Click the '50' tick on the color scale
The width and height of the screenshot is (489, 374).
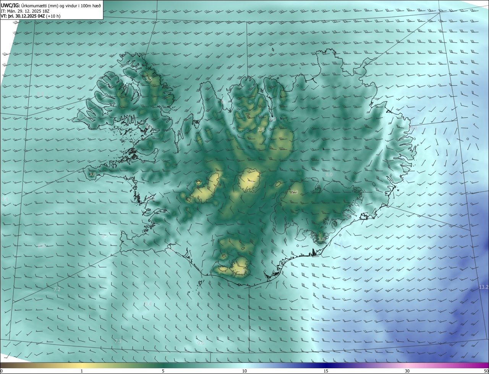click(486, 371)
